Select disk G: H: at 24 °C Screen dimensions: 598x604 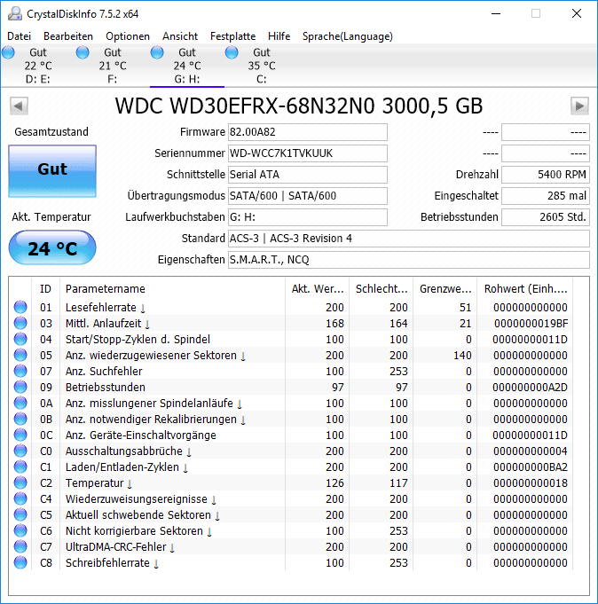[x=187, y=66]
